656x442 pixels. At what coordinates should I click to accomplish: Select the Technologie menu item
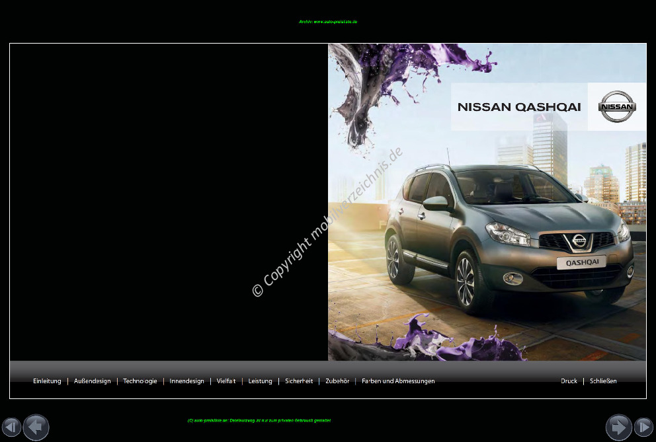(140, 381)
